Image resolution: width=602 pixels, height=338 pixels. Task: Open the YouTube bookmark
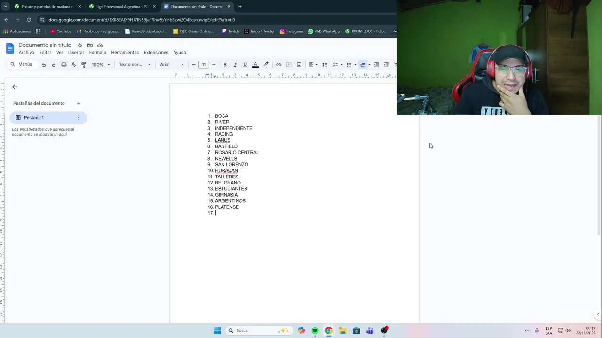[x=61, y=31]
